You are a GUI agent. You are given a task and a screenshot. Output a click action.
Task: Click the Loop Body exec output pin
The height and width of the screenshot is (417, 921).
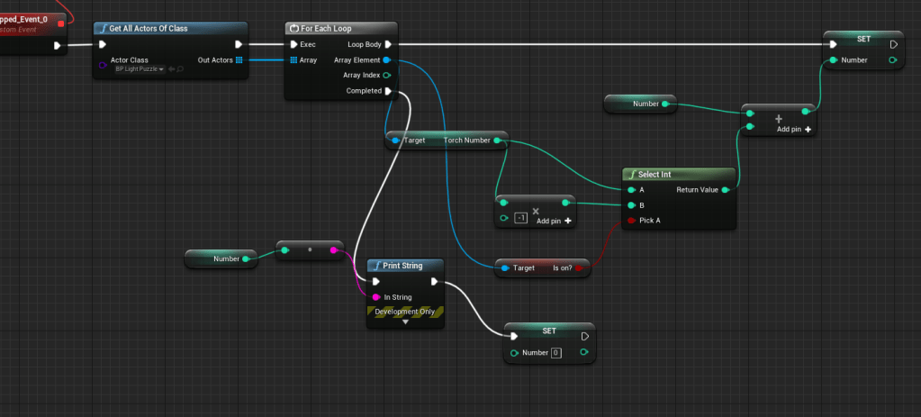point(388,43)
